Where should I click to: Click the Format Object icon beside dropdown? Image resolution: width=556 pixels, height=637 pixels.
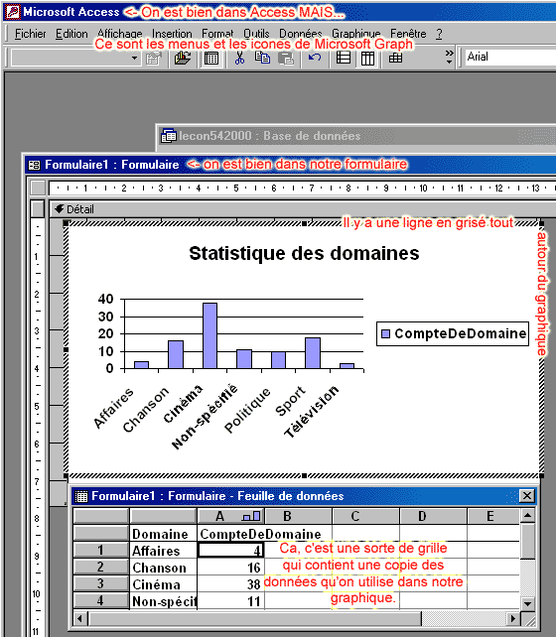coord(154,59)
